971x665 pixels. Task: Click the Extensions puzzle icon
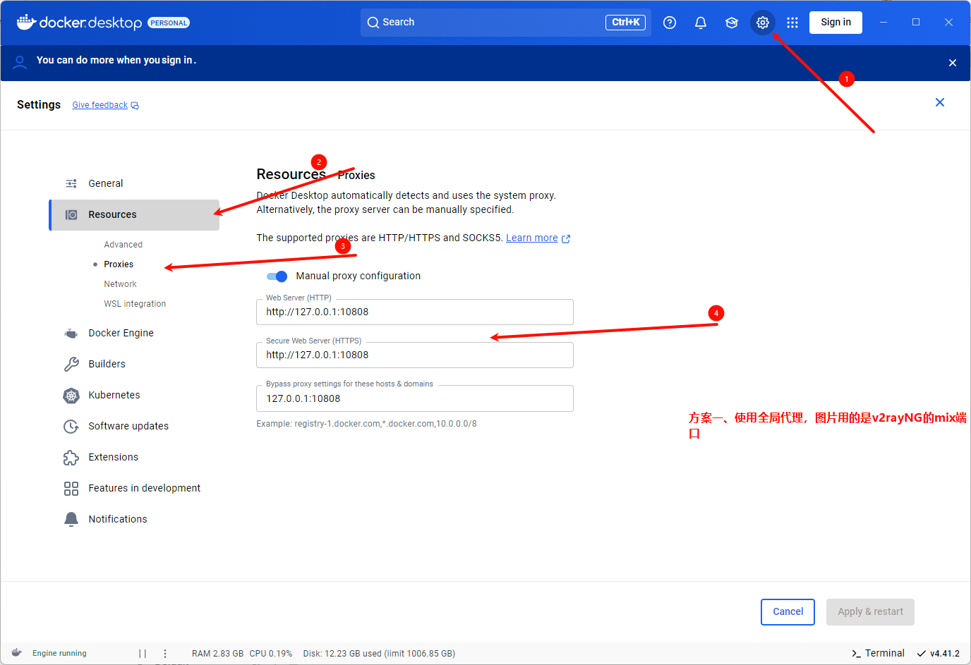71,457
